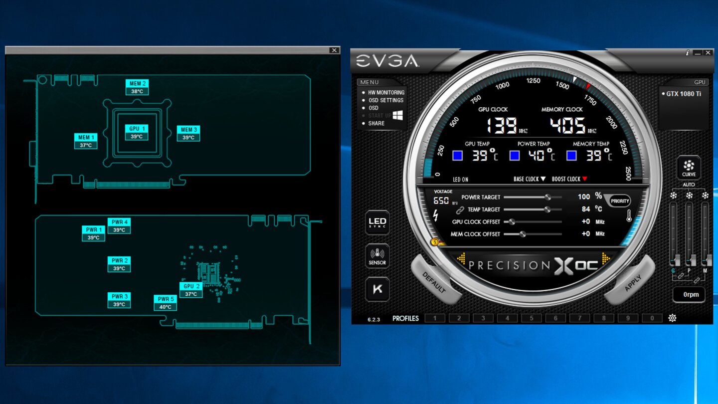This screenshot has height=404, width=718.
Task: Click the G fan speed slider
Action: [x=673, y=234]
